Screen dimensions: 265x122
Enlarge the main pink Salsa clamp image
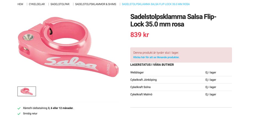tap(68, 47)
